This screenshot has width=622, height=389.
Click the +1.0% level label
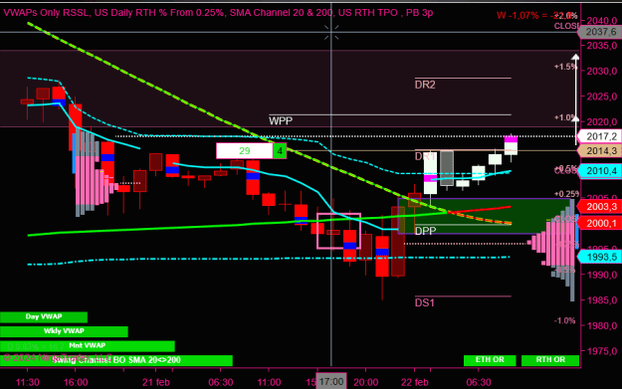565,117
